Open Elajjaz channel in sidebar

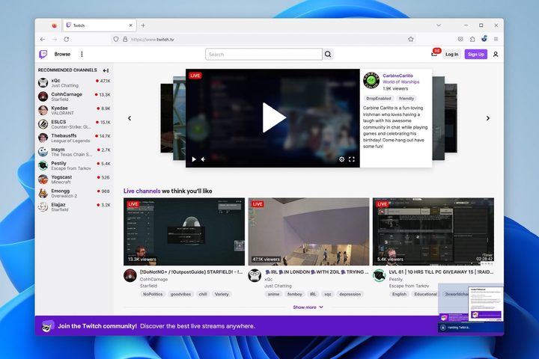74,207
